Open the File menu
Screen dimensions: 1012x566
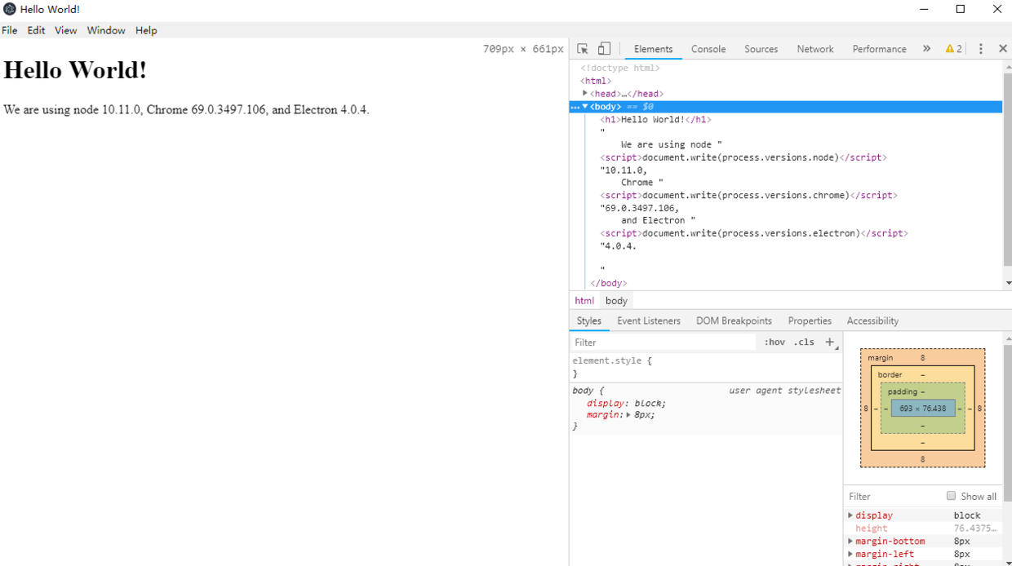coord(10,30)
